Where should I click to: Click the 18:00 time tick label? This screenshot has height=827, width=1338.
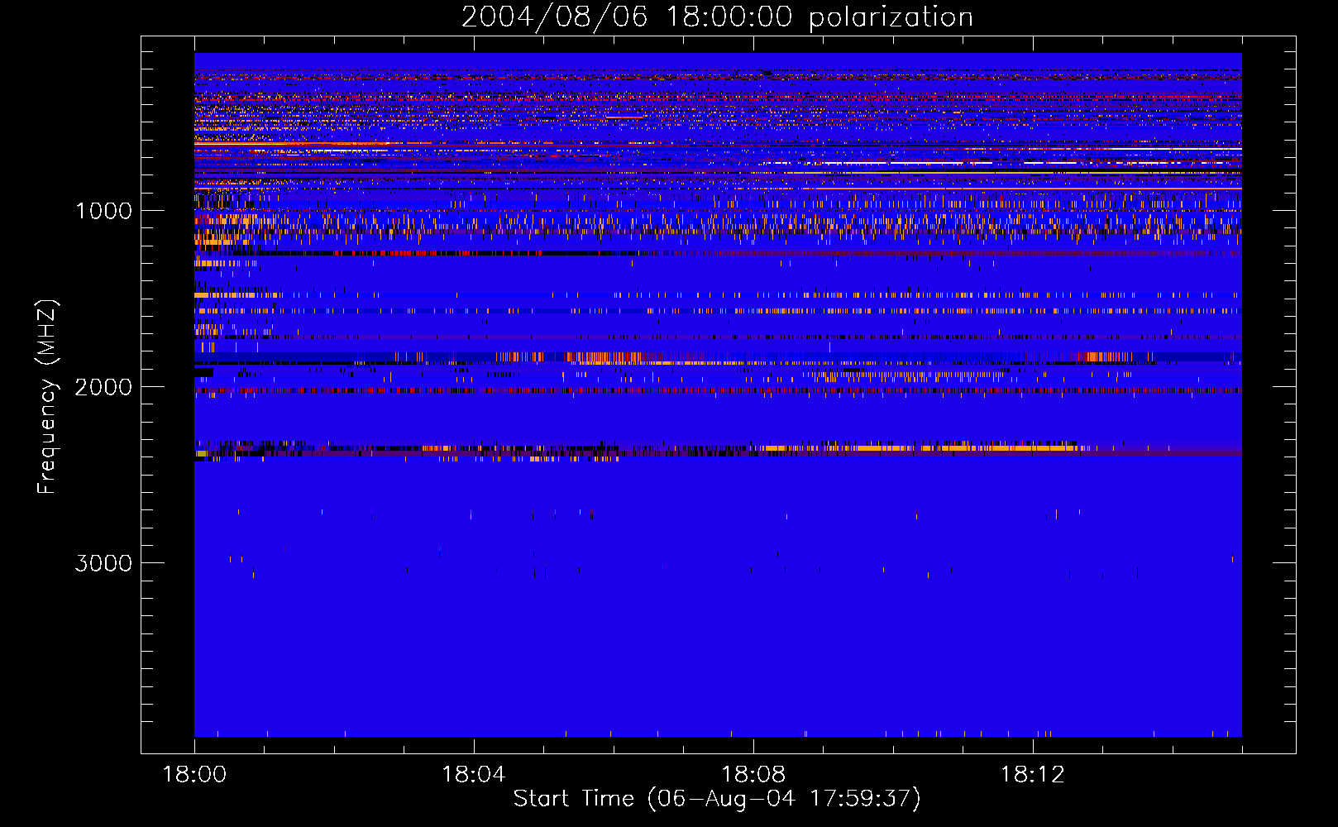tap(194, 775)
